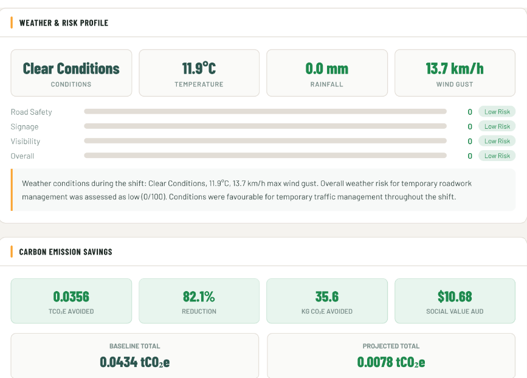Click the Low Risk badge for Visibility
This screenshot has width=527, height=378.
coord(497,141)
